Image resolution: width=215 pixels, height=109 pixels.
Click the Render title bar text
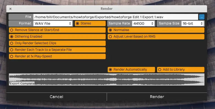[x=106, y=9]
